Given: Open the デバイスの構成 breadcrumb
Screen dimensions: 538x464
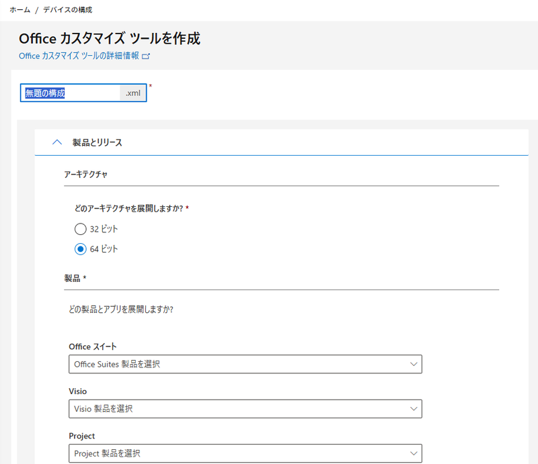Looking at the screenshot, I should pyautogui.click(x=68, y=9).
